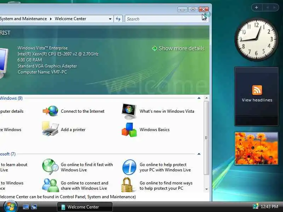This screenshot has height=212, width=283.
Task: Click the Add a printer icon
Action: [50, 129]
